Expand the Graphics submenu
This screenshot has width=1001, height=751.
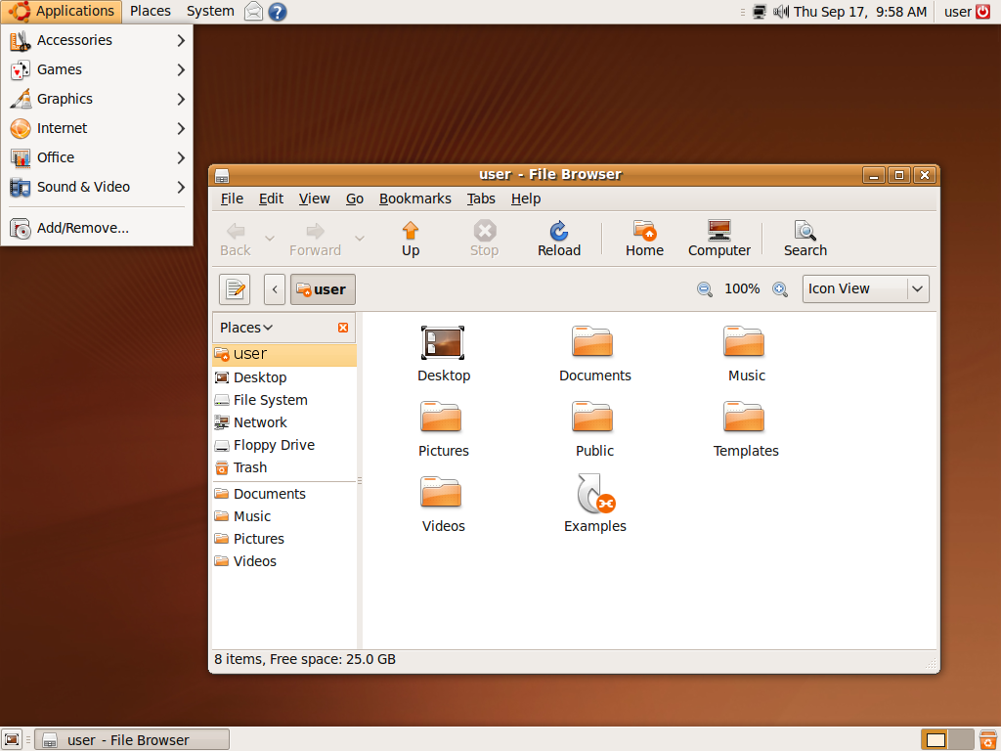97,99
